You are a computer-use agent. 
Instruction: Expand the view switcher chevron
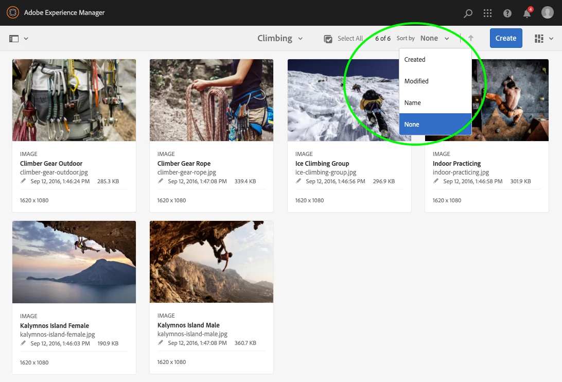(551, 39)
